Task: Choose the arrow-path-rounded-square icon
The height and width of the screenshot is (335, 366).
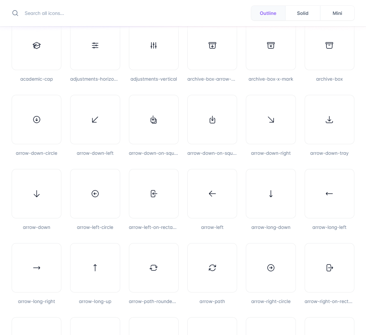Action: pos(154,268)
